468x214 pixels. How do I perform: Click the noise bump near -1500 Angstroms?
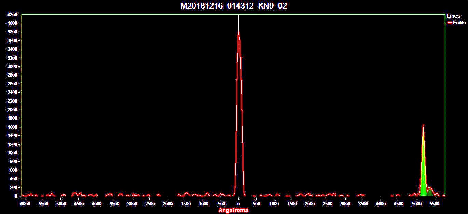pyautogui.click(x=186, y=193)
